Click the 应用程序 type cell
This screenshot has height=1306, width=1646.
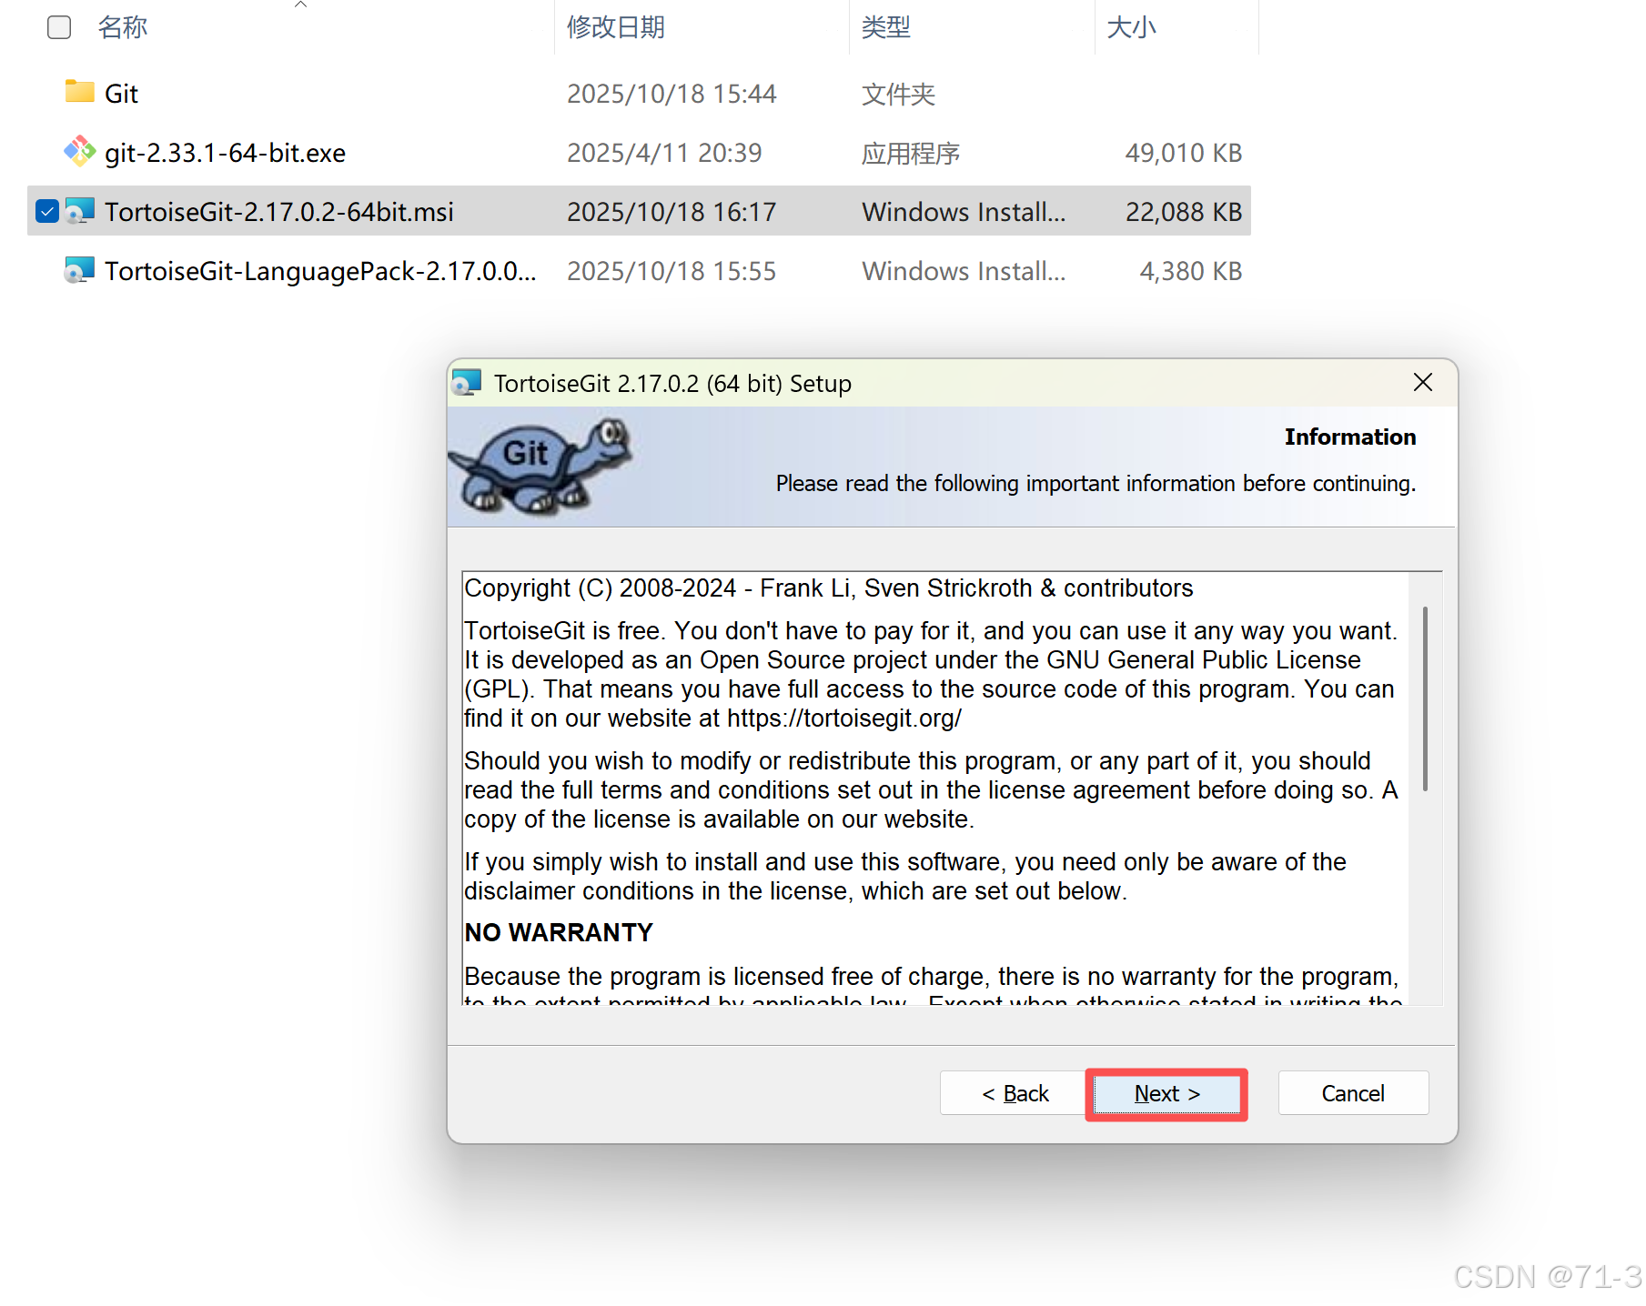[x=911, y=153]
